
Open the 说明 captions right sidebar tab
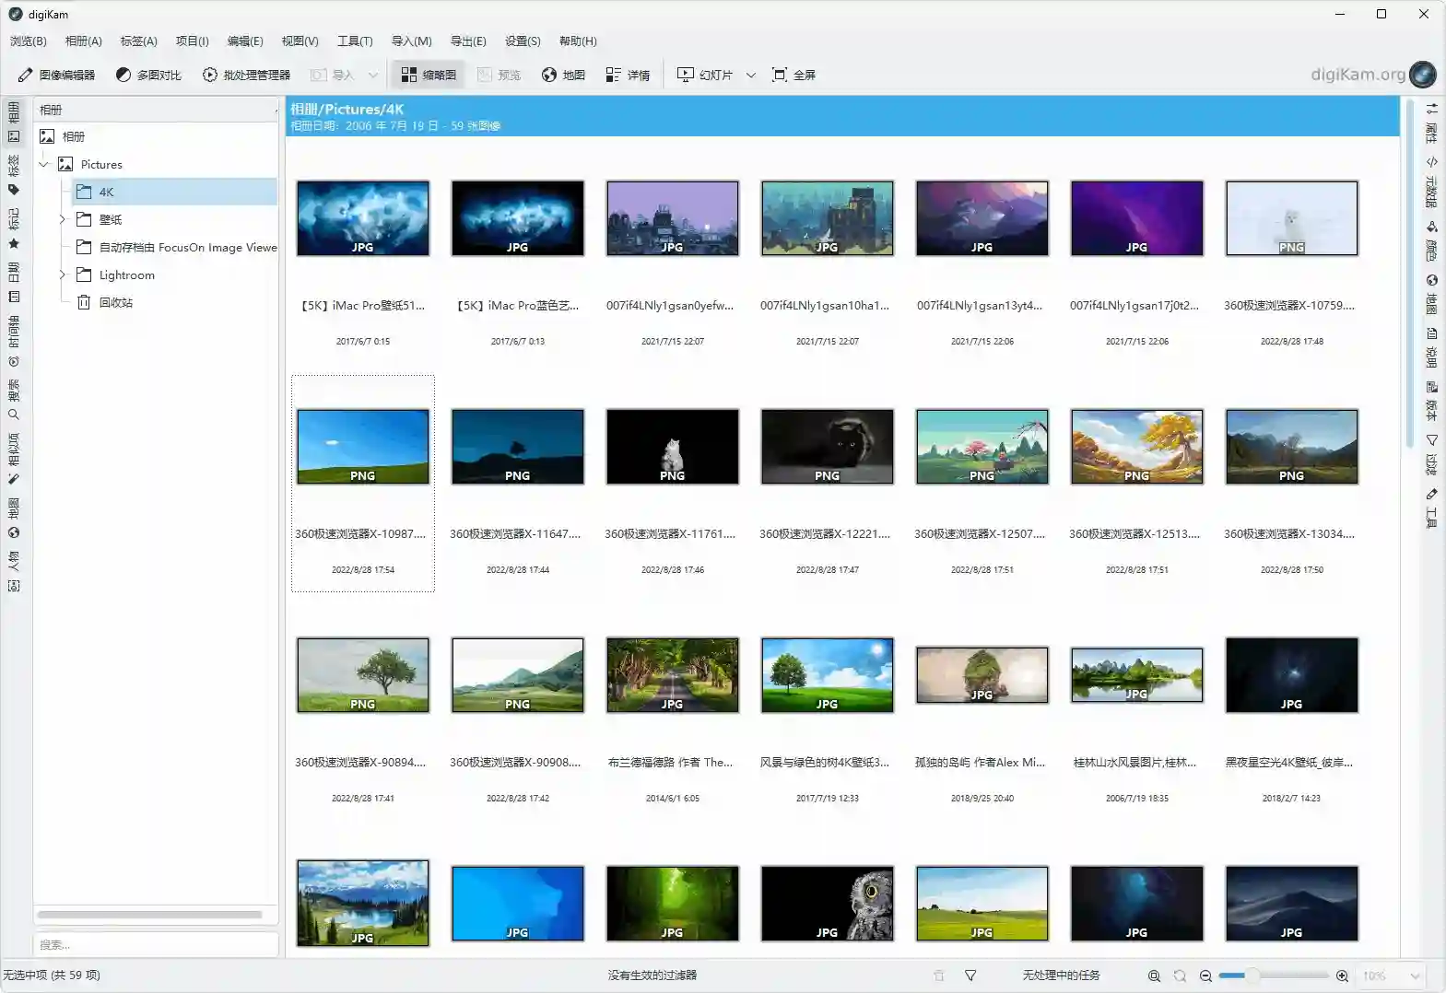pos(1431,348)
